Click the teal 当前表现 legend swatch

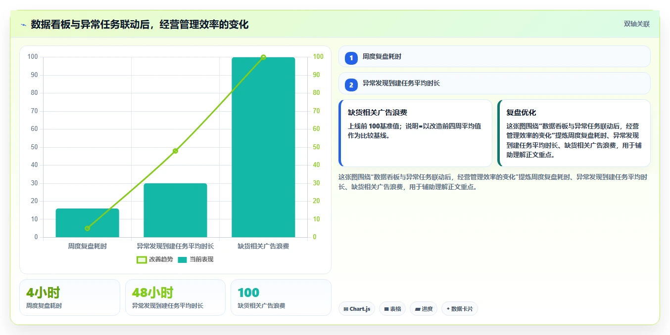(183, 259)
